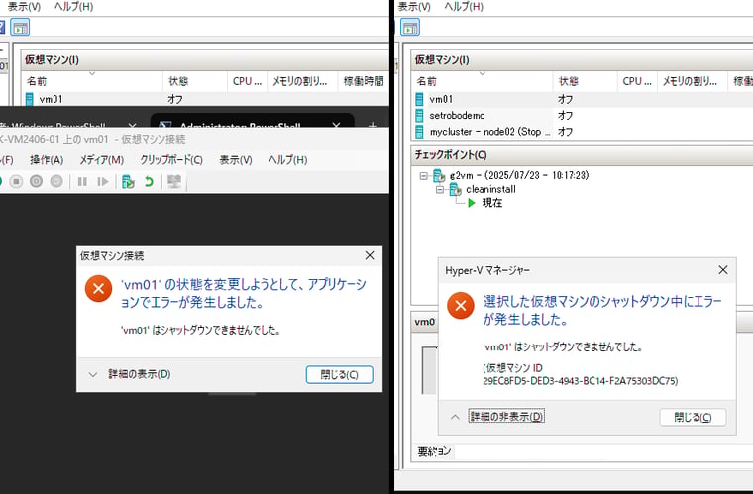
Task: Click the 状態 column header in right list
Action: [585, 81]
